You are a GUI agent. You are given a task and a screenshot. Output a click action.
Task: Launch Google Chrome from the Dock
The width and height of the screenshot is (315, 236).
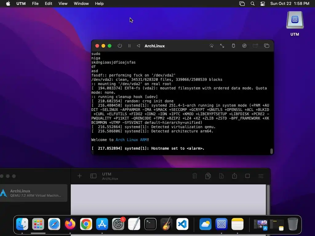86,224
